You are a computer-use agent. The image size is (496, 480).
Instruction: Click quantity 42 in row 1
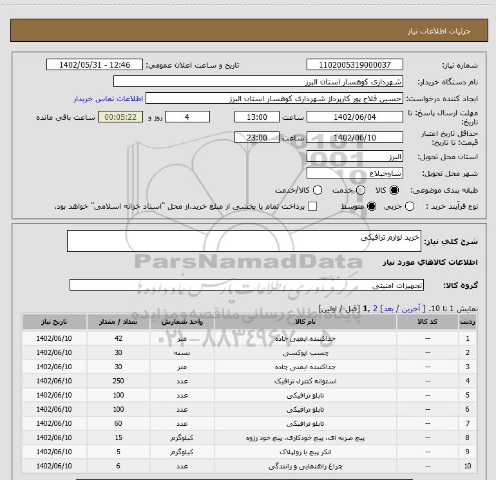[119, 338]
